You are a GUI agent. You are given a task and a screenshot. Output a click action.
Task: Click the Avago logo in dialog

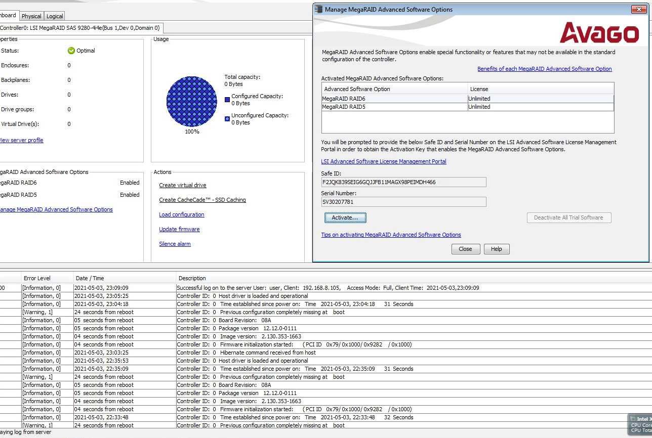click(x=599, y=32)
